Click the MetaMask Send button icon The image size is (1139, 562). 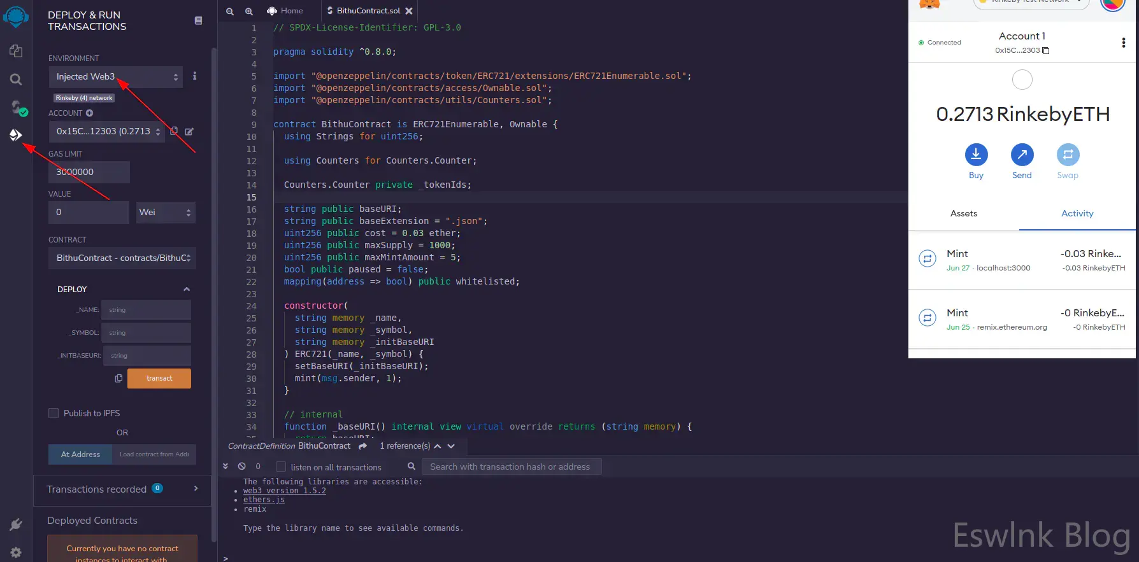pyautogui.click(x=1022, y=155)
